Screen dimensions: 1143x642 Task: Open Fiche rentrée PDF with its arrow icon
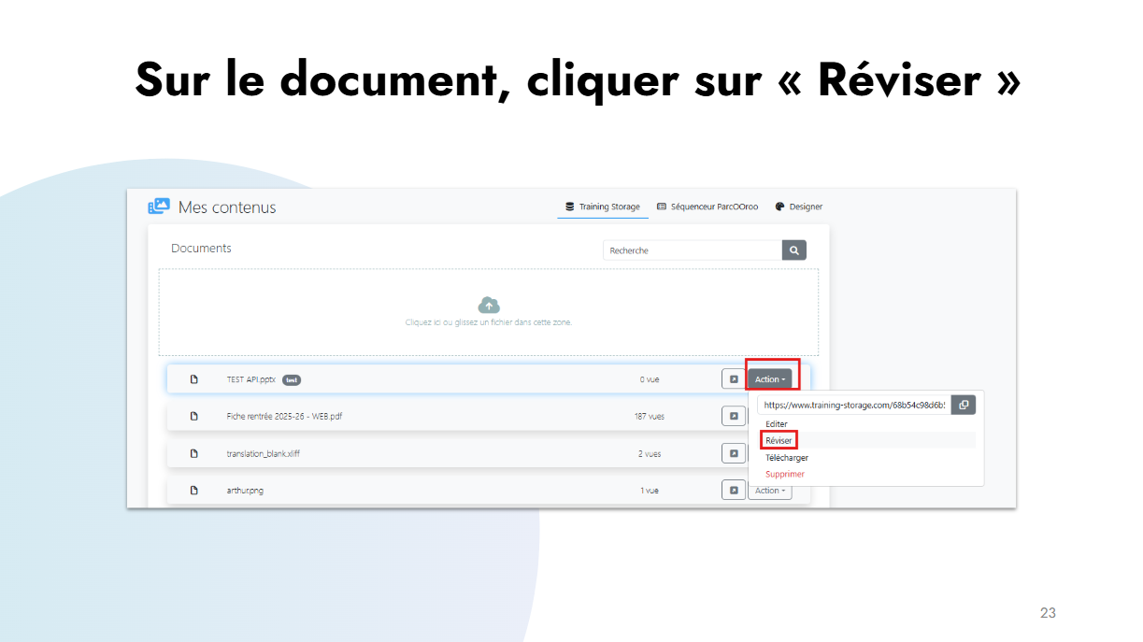[734, 416]
